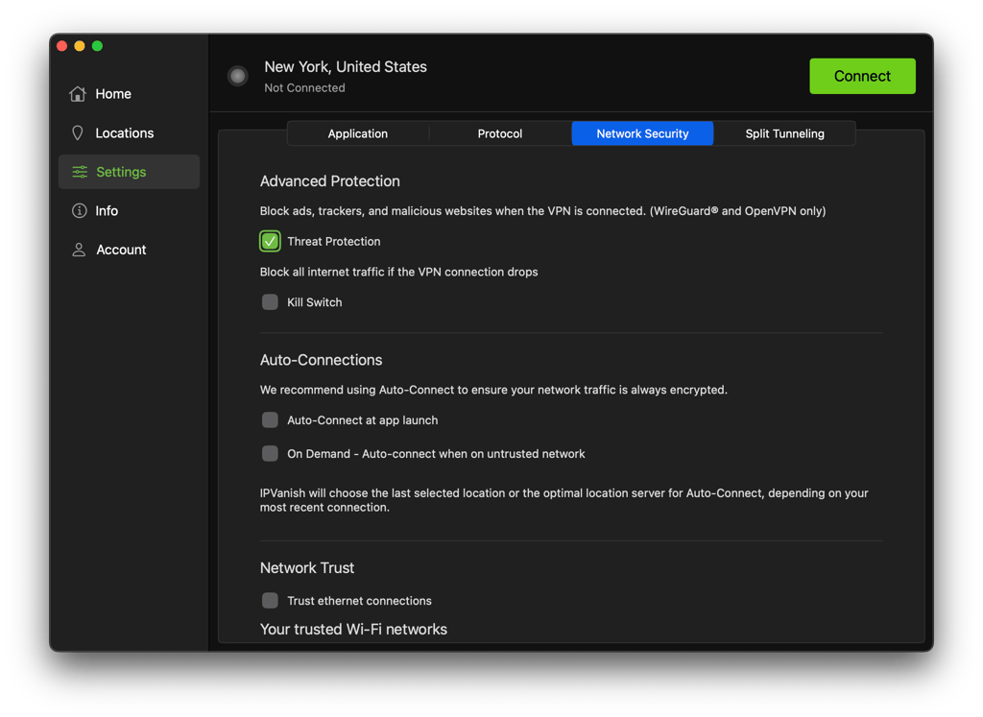Click the green Connect button
The height and width of the screenshot is (717, 983).
click(x=862, y=77)
